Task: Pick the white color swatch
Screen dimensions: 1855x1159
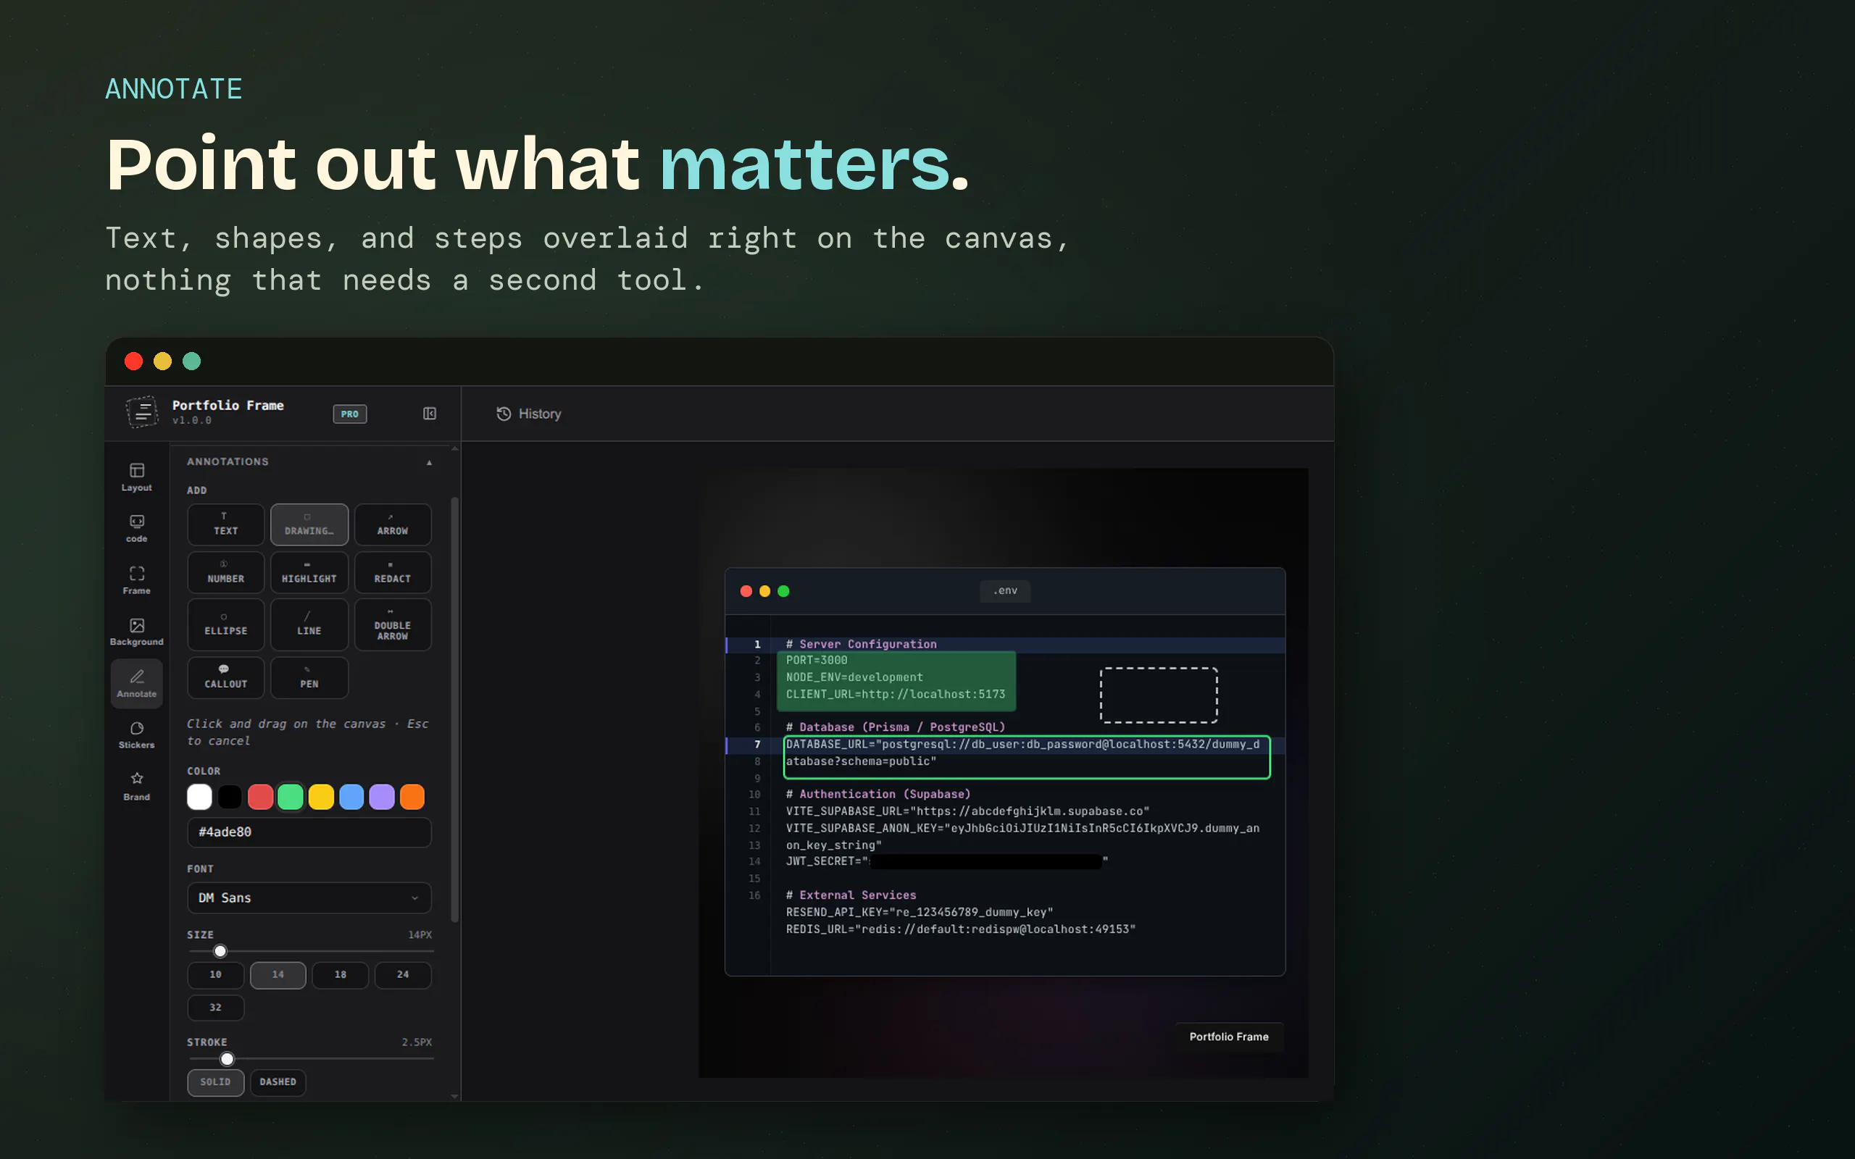Action: point(199,798)
